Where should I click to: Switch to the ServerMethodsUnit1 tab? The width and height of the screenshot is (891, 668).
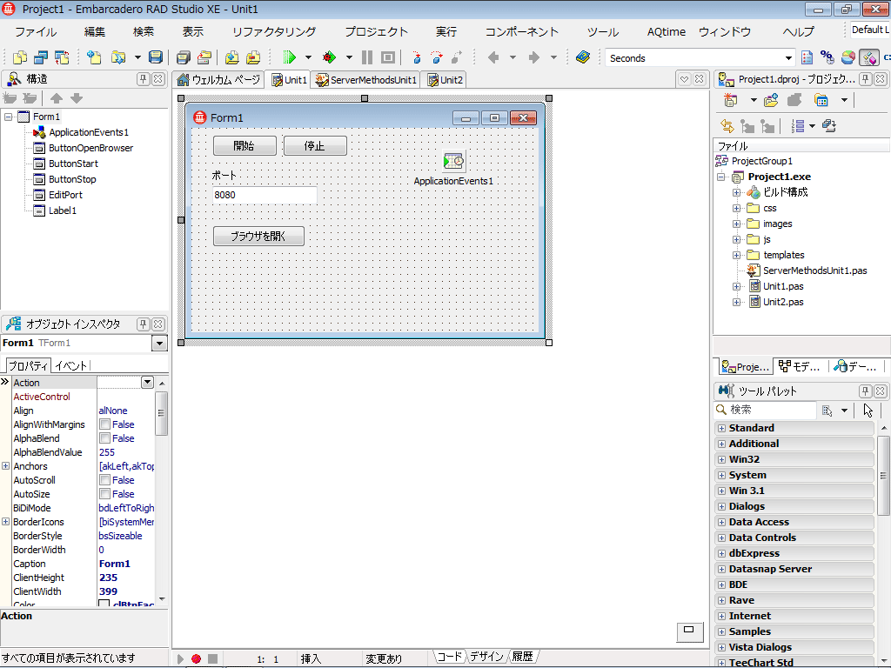pyautogui.click(x=366, y=80)
